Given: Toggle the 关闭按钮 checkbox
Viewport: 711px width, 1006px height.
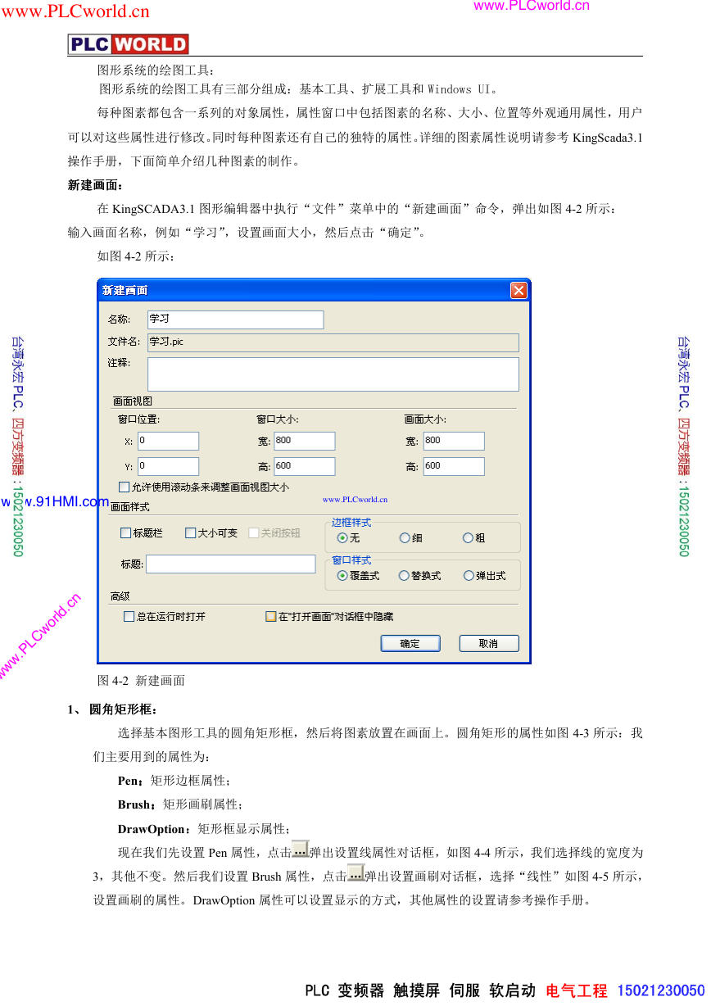Looking at the screenshot, I should 253,533.
